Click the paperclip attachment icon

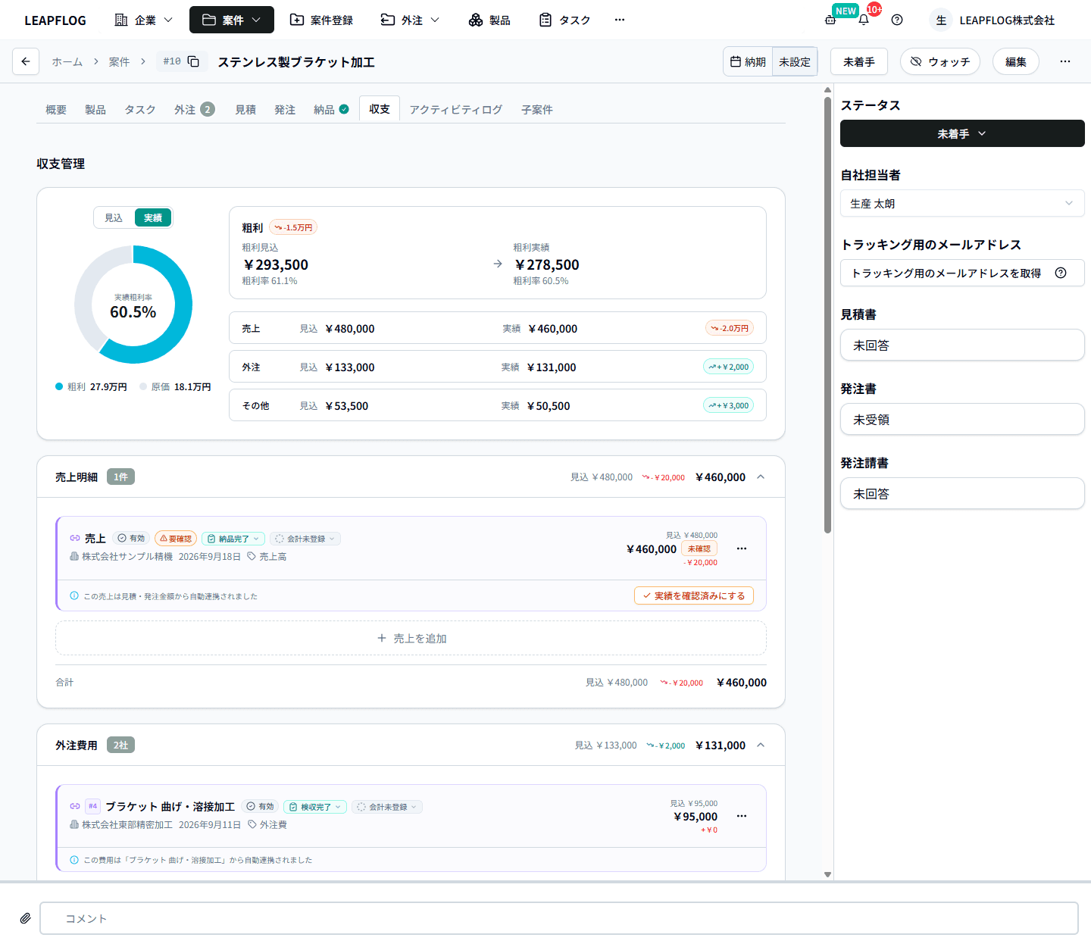25,918
